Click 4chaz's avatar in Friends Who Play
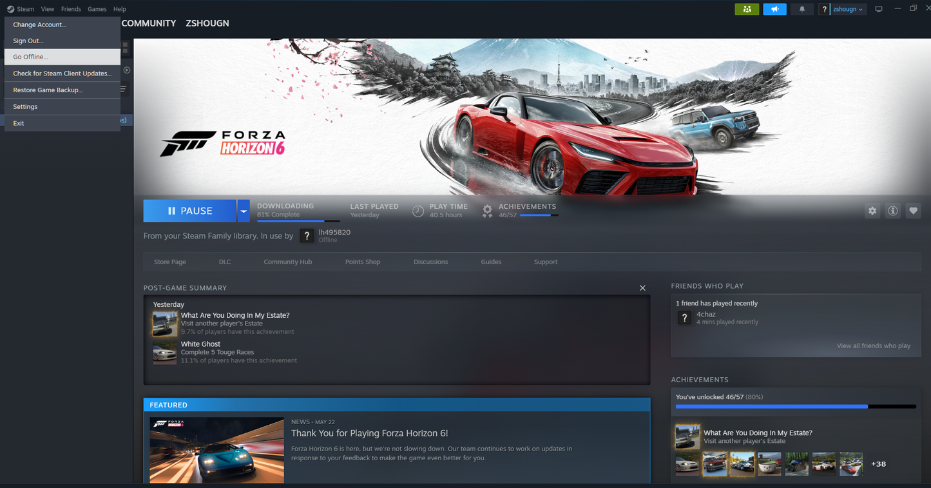This screenshot has height=488, width=931. click(684, 318)
